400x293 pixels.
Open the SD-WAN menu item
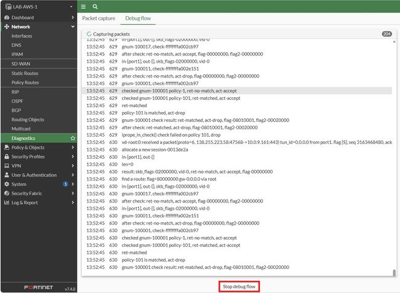pos(21,64)
